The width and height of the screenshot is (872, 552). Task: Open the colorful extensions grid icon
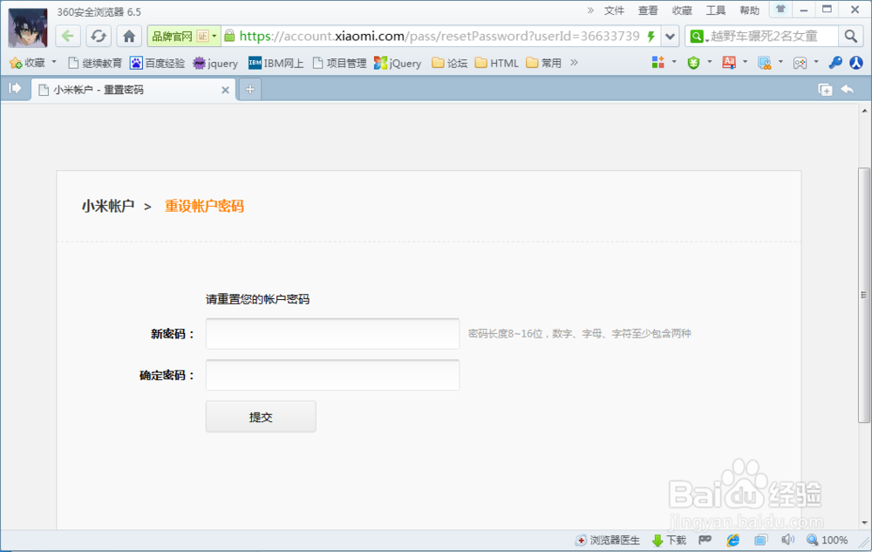pos(658,62)
